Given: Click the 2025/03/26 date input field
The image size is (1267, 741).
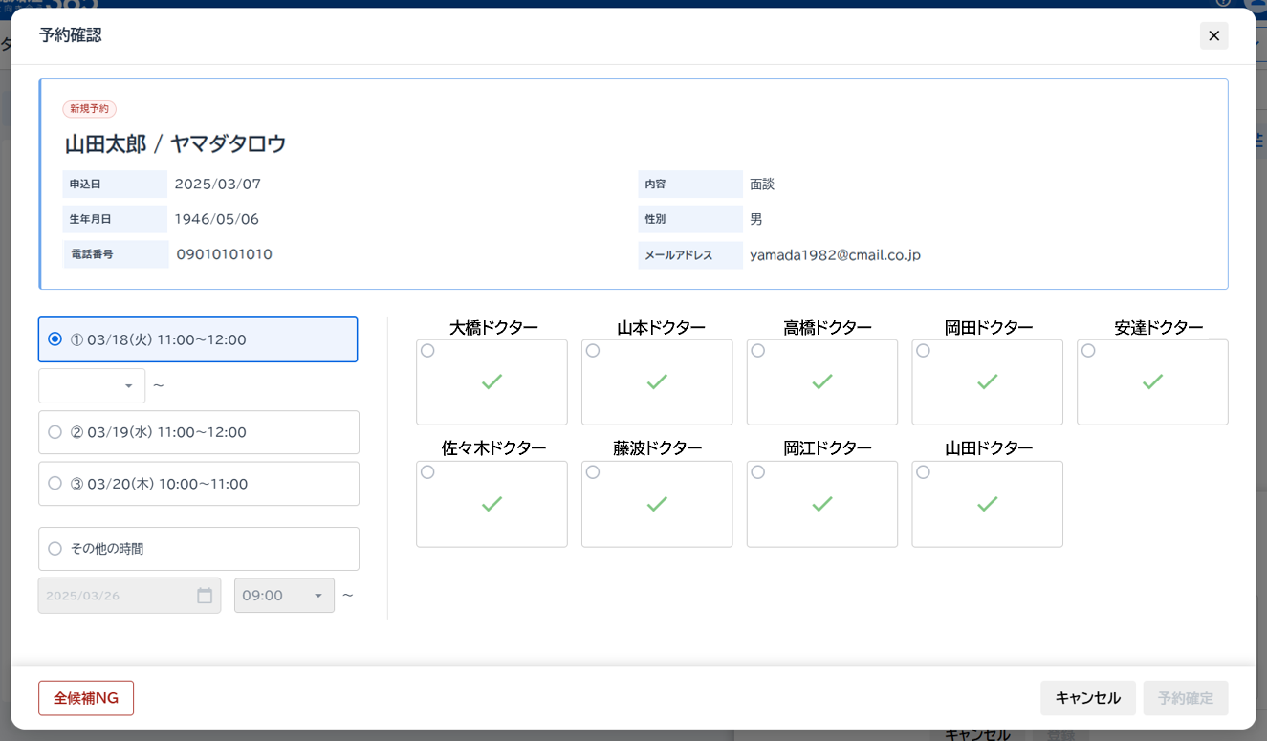Looking at the screenshot, I should click(x=115, y=596).
